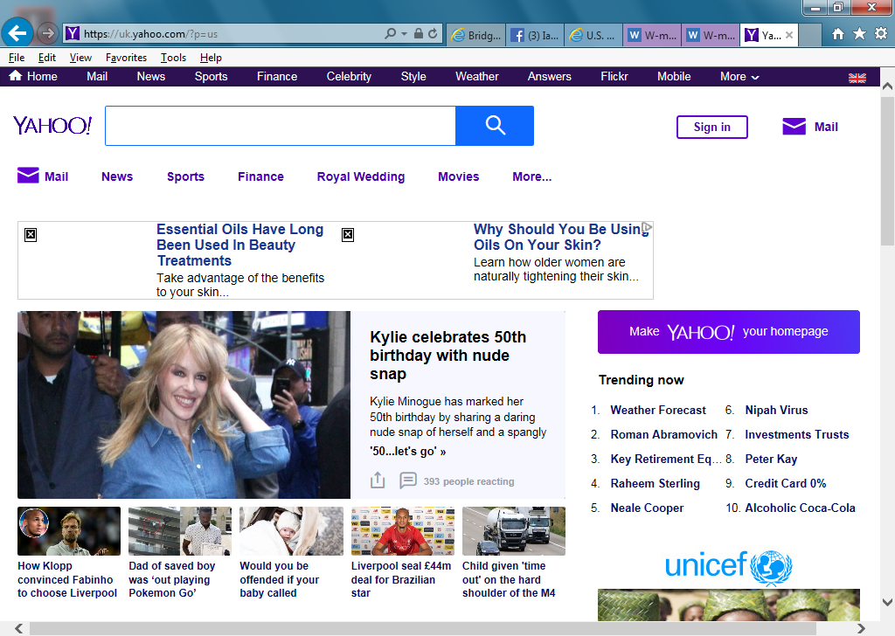Click the security padlock icon

pos(419,34)
